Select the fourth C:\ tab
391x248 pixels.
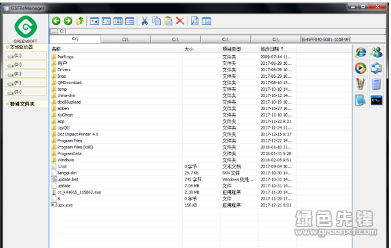point(226,39)
